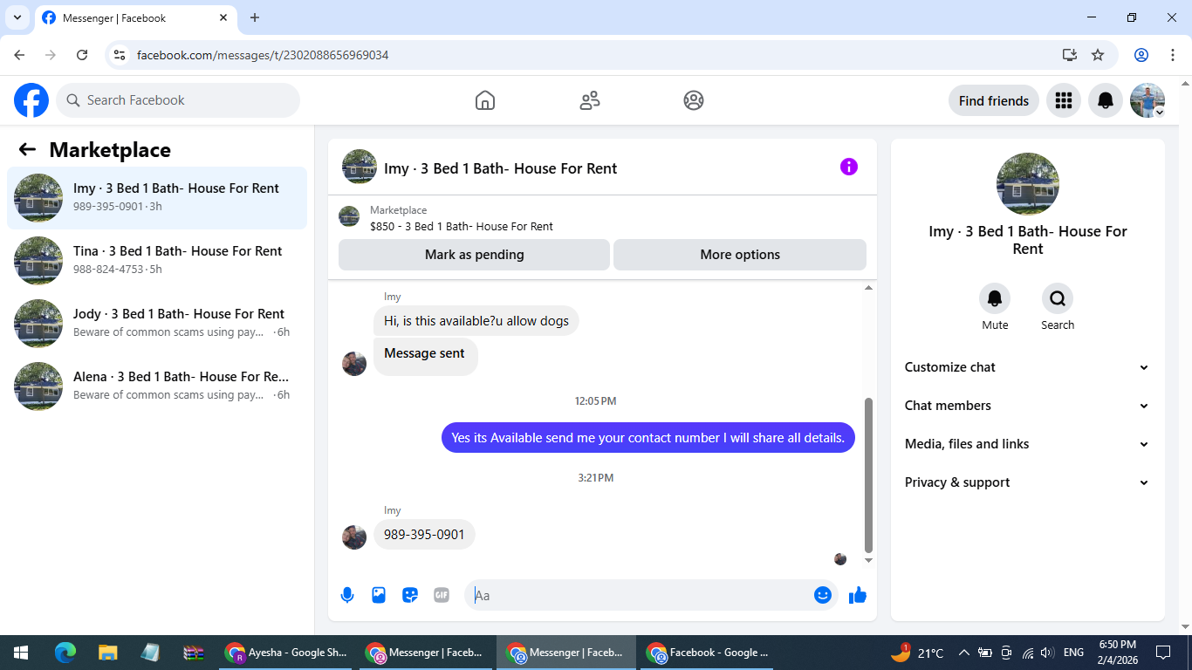Go back in browser history
Screen dimensions: 1192x670
coord(19,55)
